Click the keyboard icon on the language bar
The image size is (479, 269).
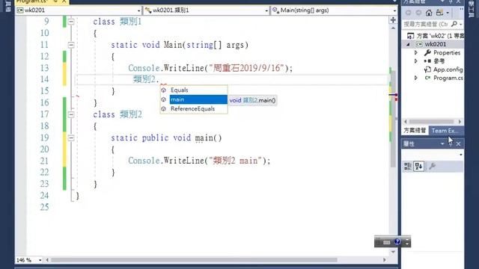coord(387,242)
